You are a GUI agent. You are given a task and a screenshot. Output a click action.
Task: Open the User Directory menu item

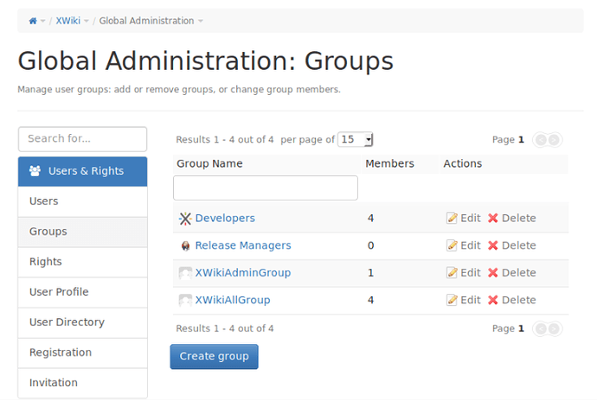(82, 322)
